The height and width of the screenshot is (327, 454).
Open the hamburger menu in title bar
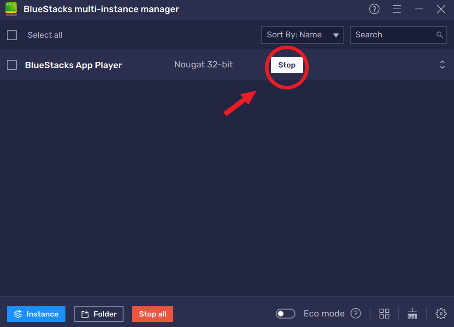click(397, 9)
